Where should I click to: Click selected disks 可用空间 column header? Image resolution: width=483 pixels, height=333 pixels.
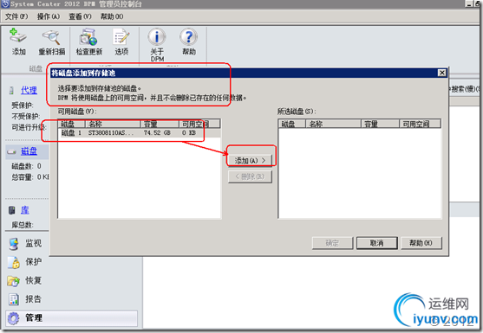click(x=421, y=124)
